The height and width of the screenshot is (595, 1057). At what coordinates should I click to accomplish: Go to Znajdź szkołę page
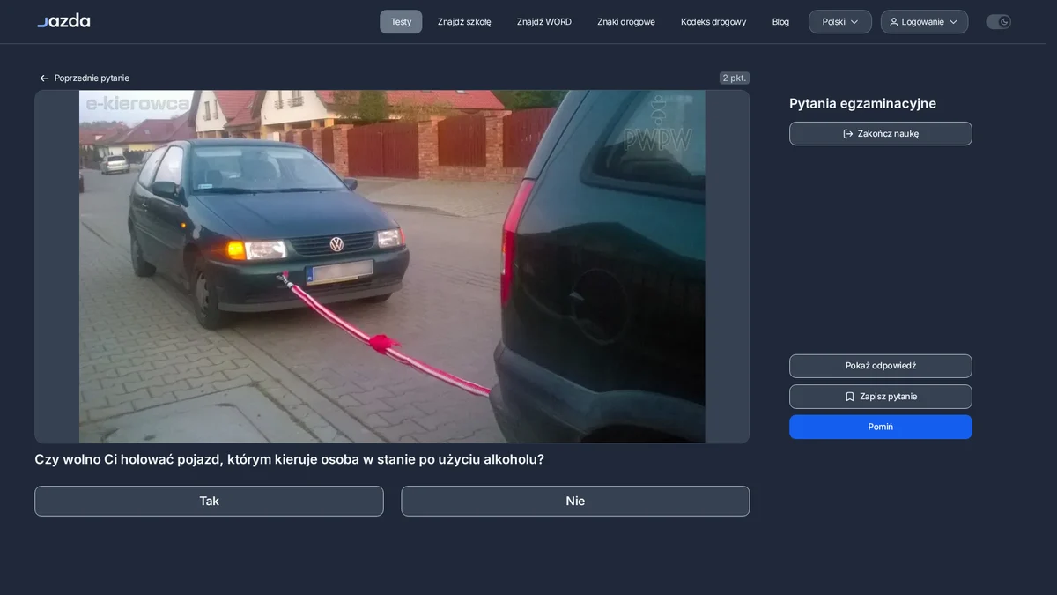464,22
